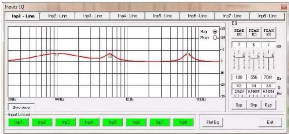Click the bandwidth value 0.59685
The height and width of the screenshot is (134, 289).
pos(254,91)
